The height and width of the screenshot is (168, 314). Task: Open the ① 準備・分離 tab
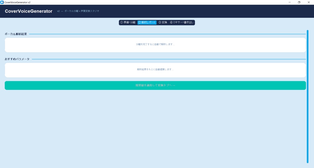[x=128, y=22]
